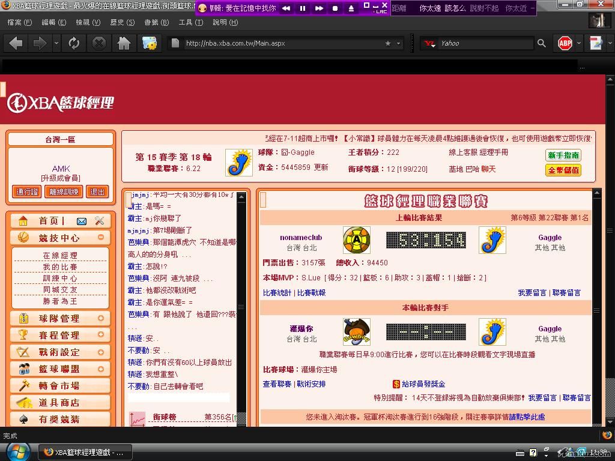
Task: Click the Adblock Plus ABP icon
Action: [565, 43]
